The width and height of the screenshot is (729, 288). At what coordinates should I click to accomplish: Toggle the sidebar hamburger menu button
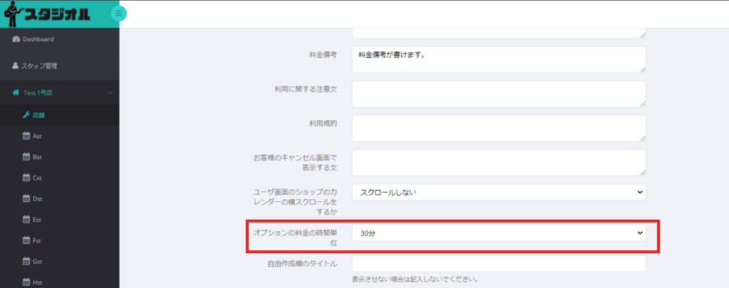pos(119,13)
